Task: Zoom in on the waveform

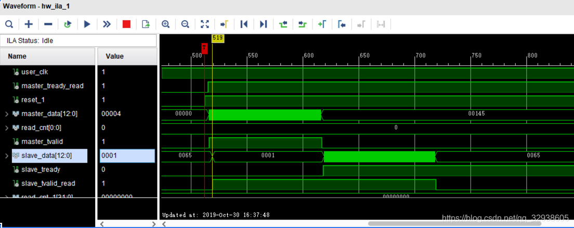Action: (x=165, y=24)
